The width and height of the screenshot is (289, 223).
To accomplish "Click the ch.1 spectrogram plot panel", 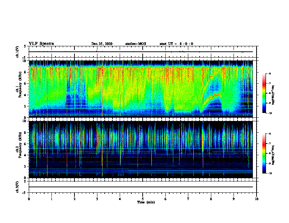I will [x=141, y=89].
